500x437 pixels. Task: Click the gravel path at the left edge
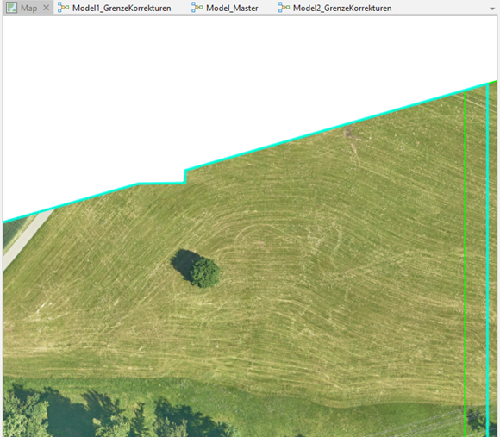[26, 239]
